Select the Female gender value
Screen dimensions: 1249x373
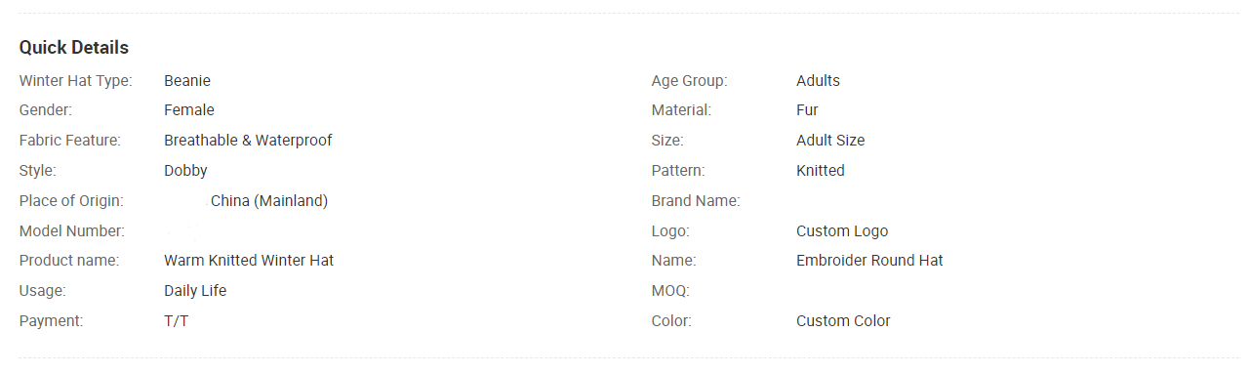pyautogui.click(x=189, y=110)
